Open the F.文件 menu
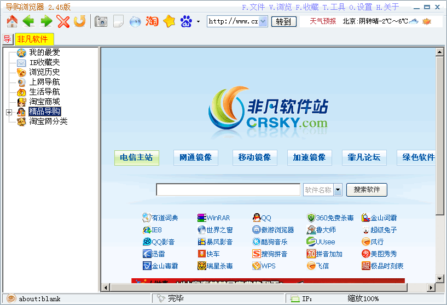Viewport: 447px width, 305px height. (x=253, y=7)
